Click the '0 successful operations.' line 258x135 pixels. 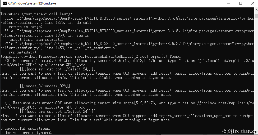click(25, 128)
